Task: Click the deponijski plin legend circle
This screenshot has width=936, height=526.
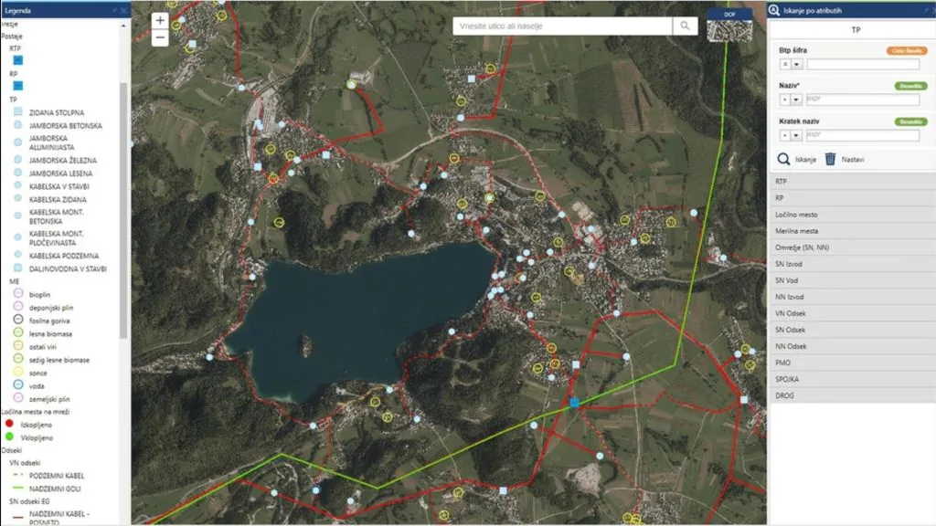Action: click(x=18, y=307)
